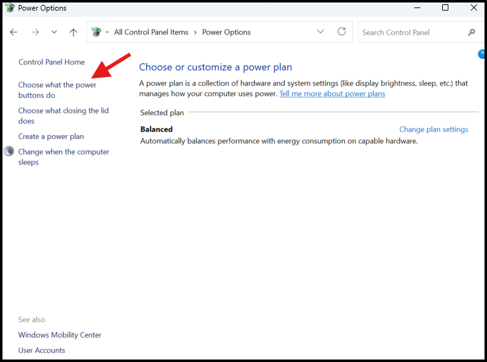The width and height of the screenshot is (487, 362).
Task: Open Choose what closing the lid does
Action: [64, 116]
